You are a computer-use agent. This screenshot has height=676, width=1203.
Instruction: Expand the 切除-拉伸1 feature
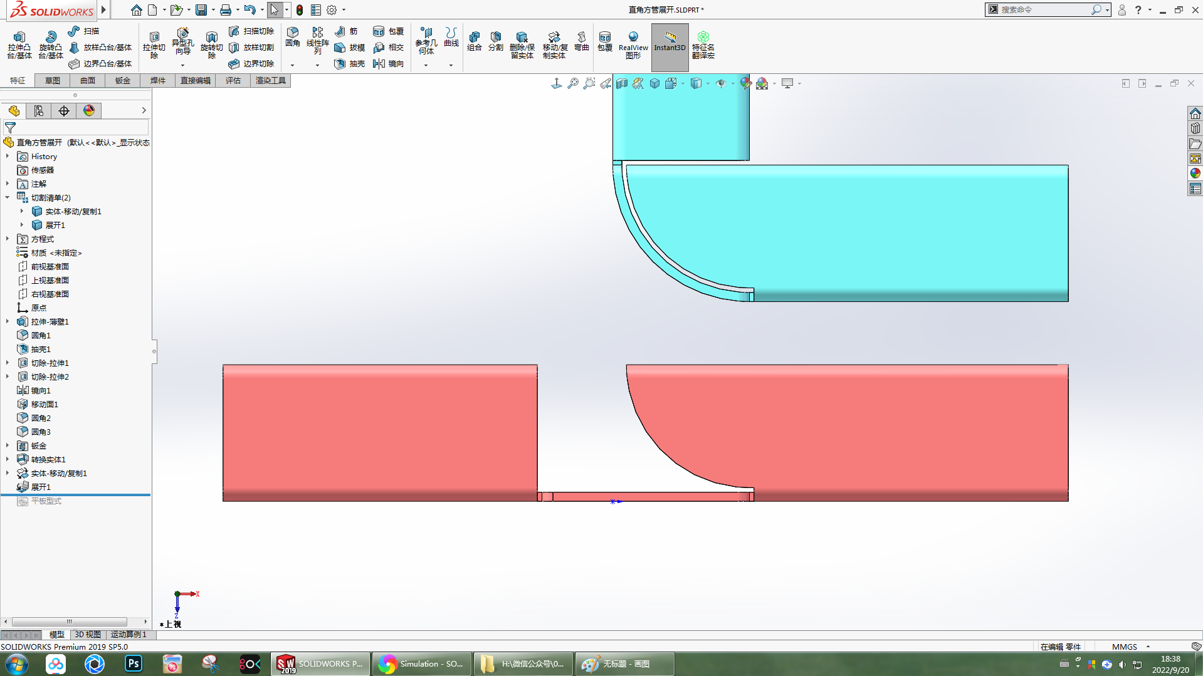click(x=8, y=363)
